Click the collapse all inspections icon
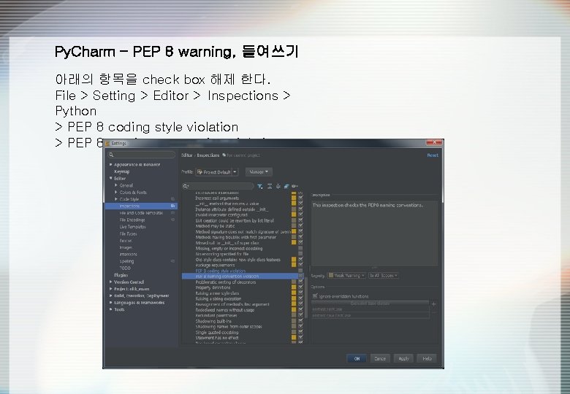Screen dimensions: 570x394 [x=278, y=186]
